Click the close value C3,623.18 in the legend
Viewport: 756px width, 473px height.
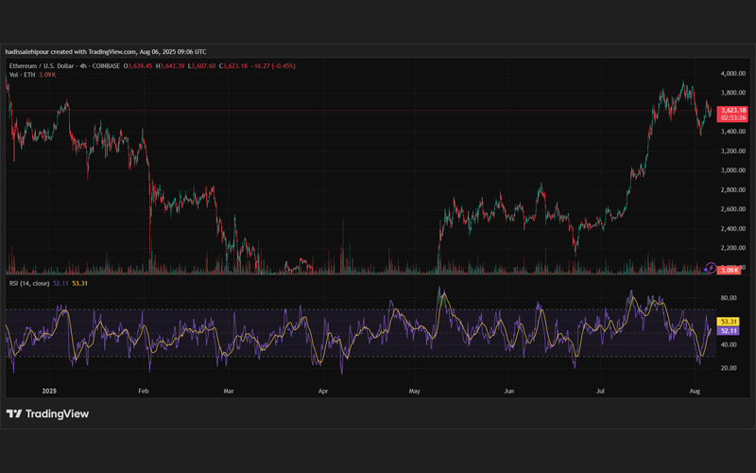click(233, 65)
